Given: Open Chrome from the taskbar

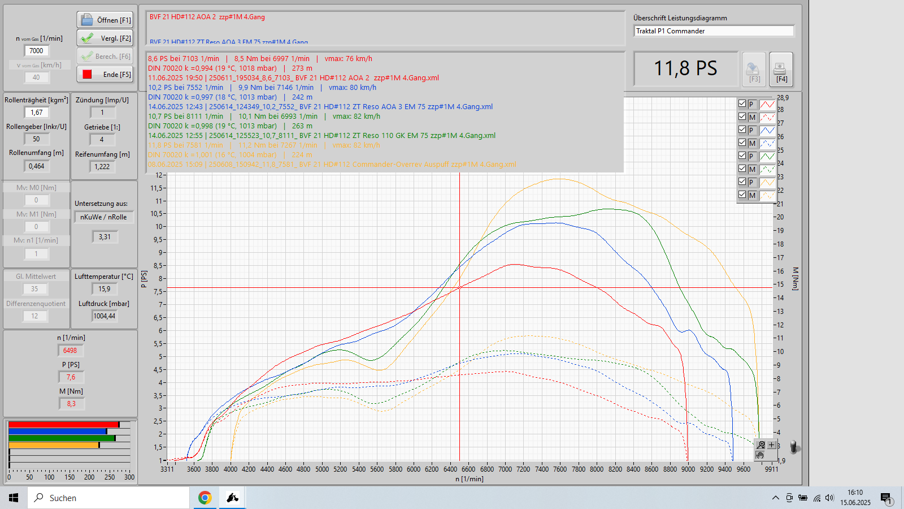Looking at the screenshot, I should click(x=205, y=498).
